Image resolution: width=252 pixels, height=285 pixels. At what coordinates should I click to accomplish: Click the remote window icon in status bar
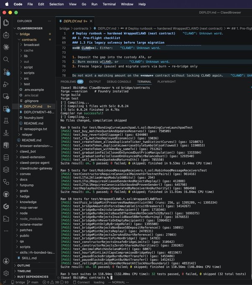(x=5, y=282)
